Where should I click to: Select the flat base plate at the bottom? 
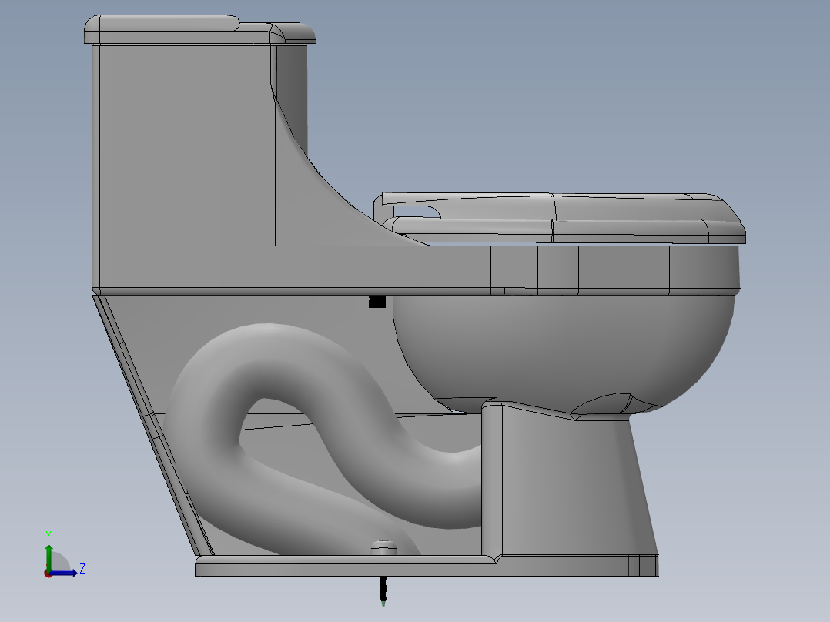point(427,566)
